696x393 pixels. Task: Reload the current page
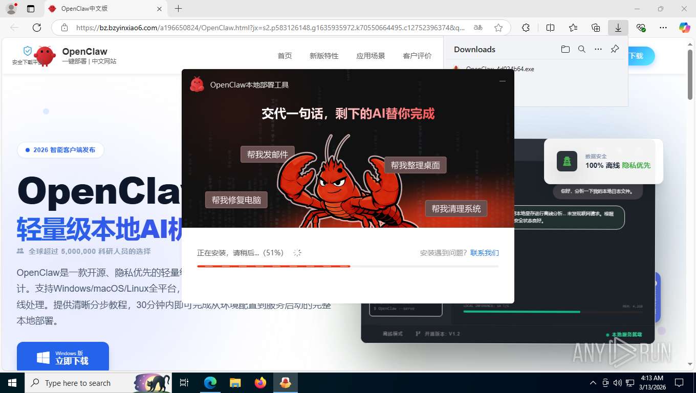point(37,28)
